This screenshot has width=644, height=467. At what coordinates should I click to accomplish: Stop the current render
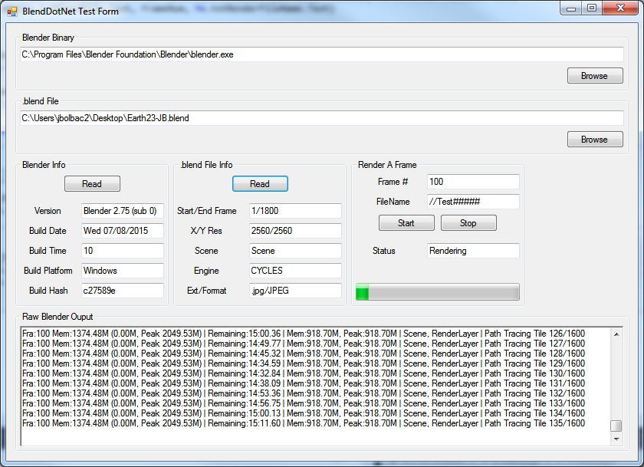point(468,222)
